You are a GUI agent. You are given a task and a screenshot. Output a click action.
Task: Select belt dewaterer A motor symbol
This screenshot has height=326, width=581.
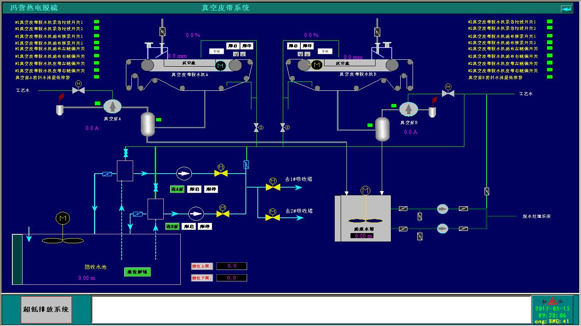(220, 65)
